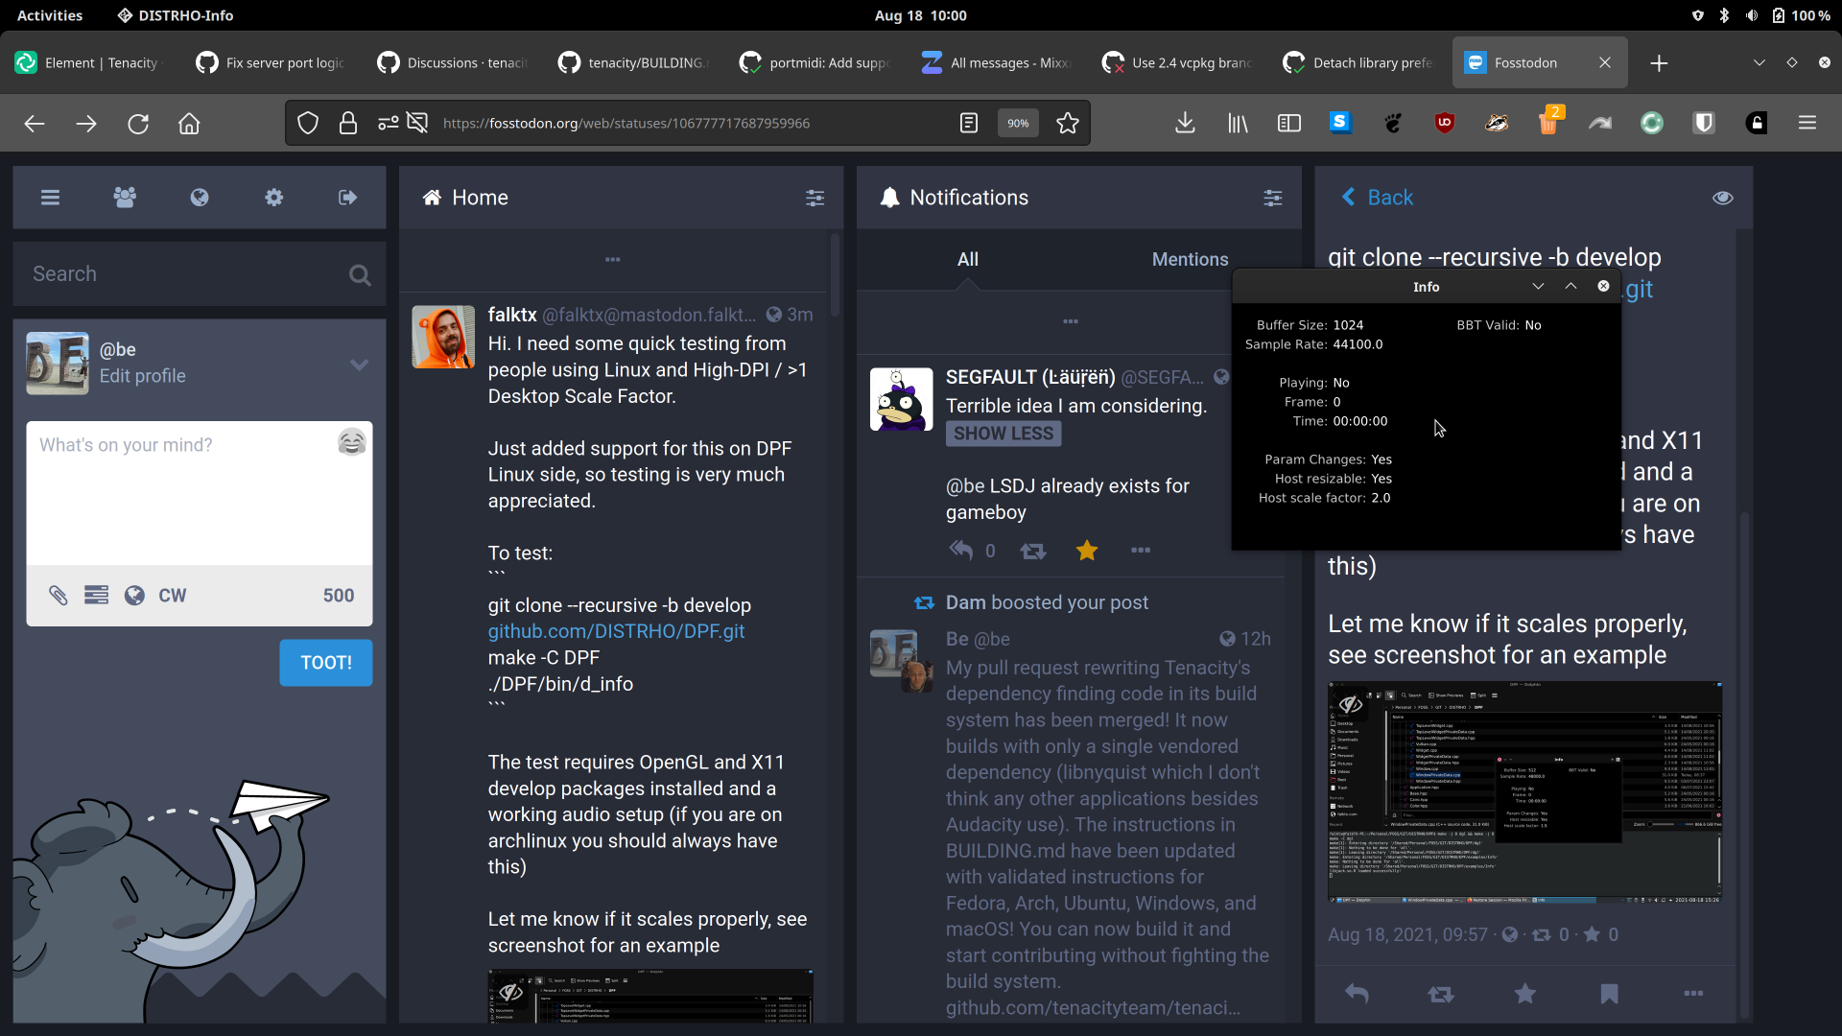Open DISTRHO-Info app menu in top bar
The height and width of the screenshot is (1036, 1842).
pyautogui.click(x=176, y=15)
